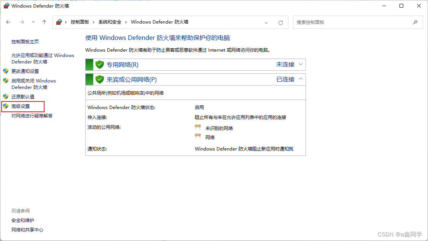This screenshot has height=241, width=428.
Task: Click the 未识别的网络 text entry
Action: tap(219, 128)
